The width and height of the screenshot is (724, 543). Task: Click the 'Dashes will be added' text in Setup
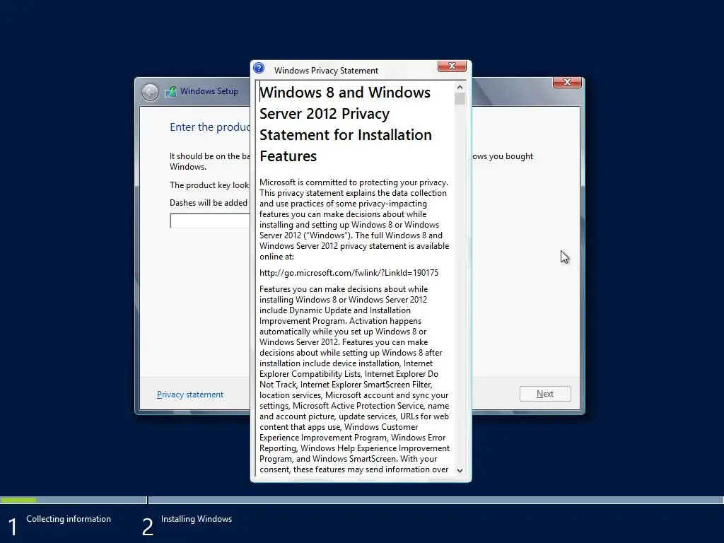[x=209, y=203]
